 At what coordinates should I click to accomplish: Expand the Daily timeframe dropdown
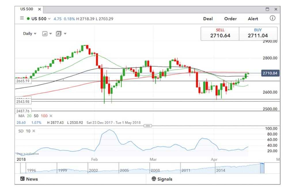30,34
